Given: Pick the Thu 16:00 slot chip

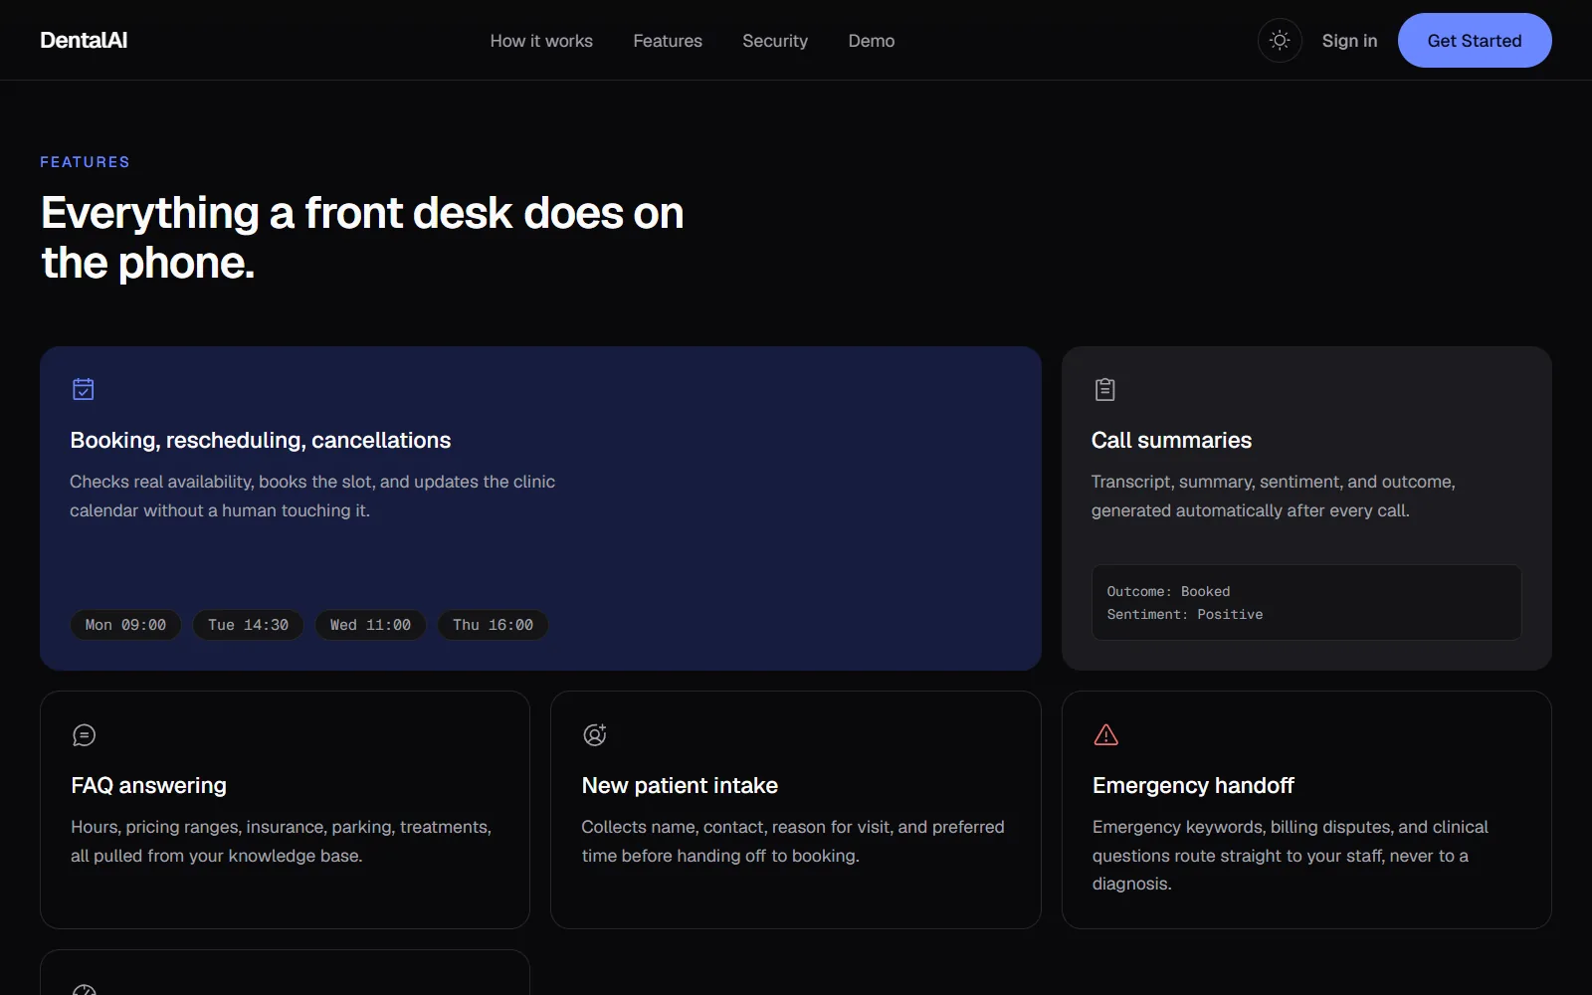Looking at the screenshot, I should tap(493, 625).
